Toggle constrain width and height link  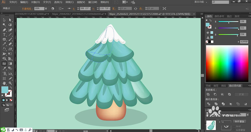coord(136,9)
